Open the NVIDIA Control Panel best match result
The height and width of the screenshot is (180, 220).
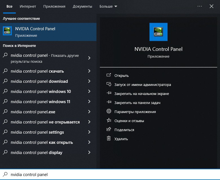click(x=48, y=32)
